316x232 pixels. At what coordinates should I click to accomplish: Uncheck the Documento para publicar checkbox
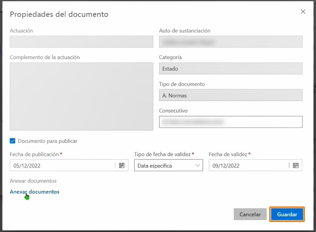tap(12, 141)
